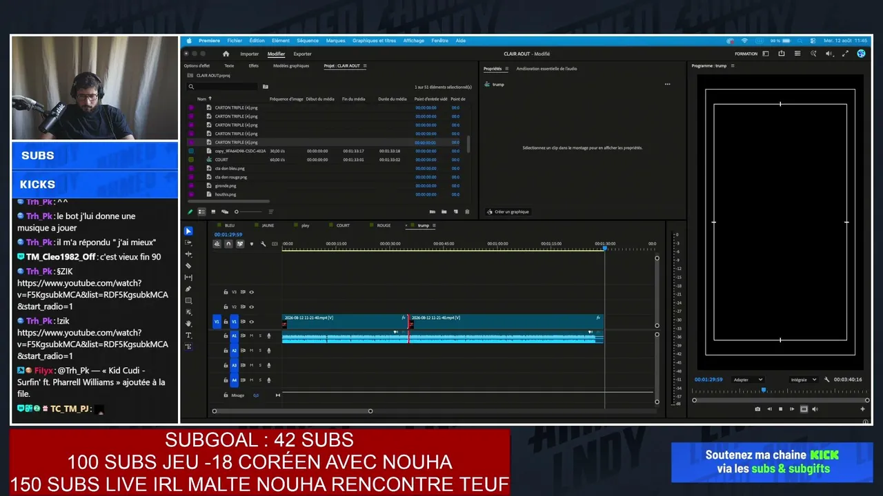Adjust the Project panel thumbnail zoom slider
The image size is (883, 496).
point(248,211)
